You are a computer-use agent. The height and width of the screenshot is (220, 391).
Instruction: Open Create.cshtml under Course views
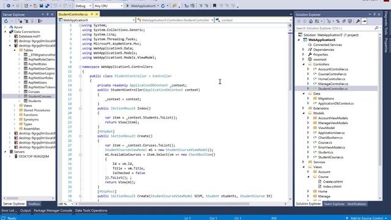coord(333,182)
